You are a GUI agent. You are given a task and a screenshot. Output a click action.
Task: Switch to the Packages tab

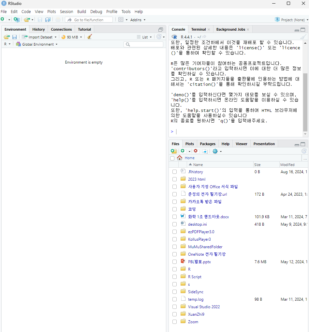tap(208, 144)
